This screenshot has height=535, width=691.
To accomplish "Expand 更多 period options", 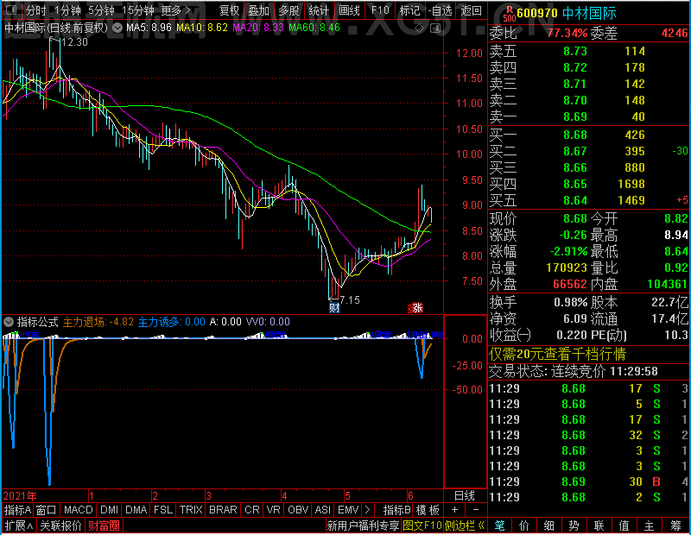I will (176, 10).
